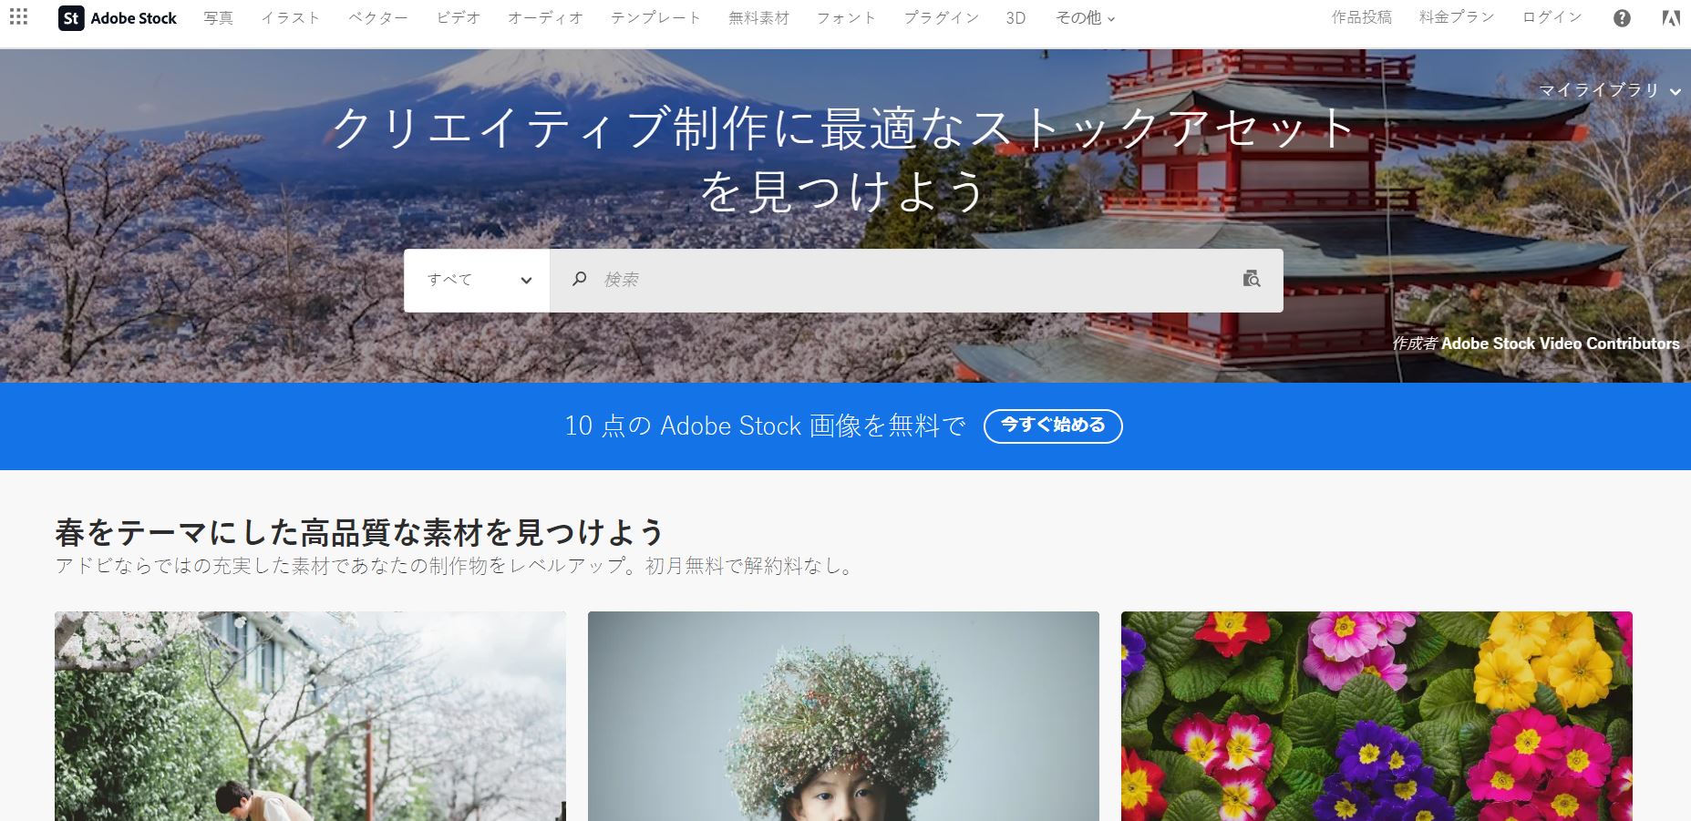Open the Adobe apps grid launcher
Screen dimensions: 1691x821
click(x=19, y=16)
